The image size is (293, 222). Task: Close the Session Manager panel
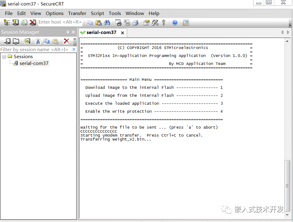(x=73, y=32)
